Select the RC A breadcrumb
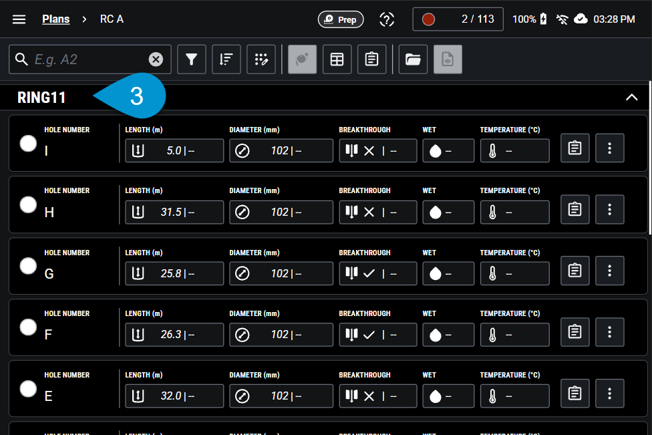The width and height of the screenshot is (652, 435). pyautogui.click(x=112, y=19)
